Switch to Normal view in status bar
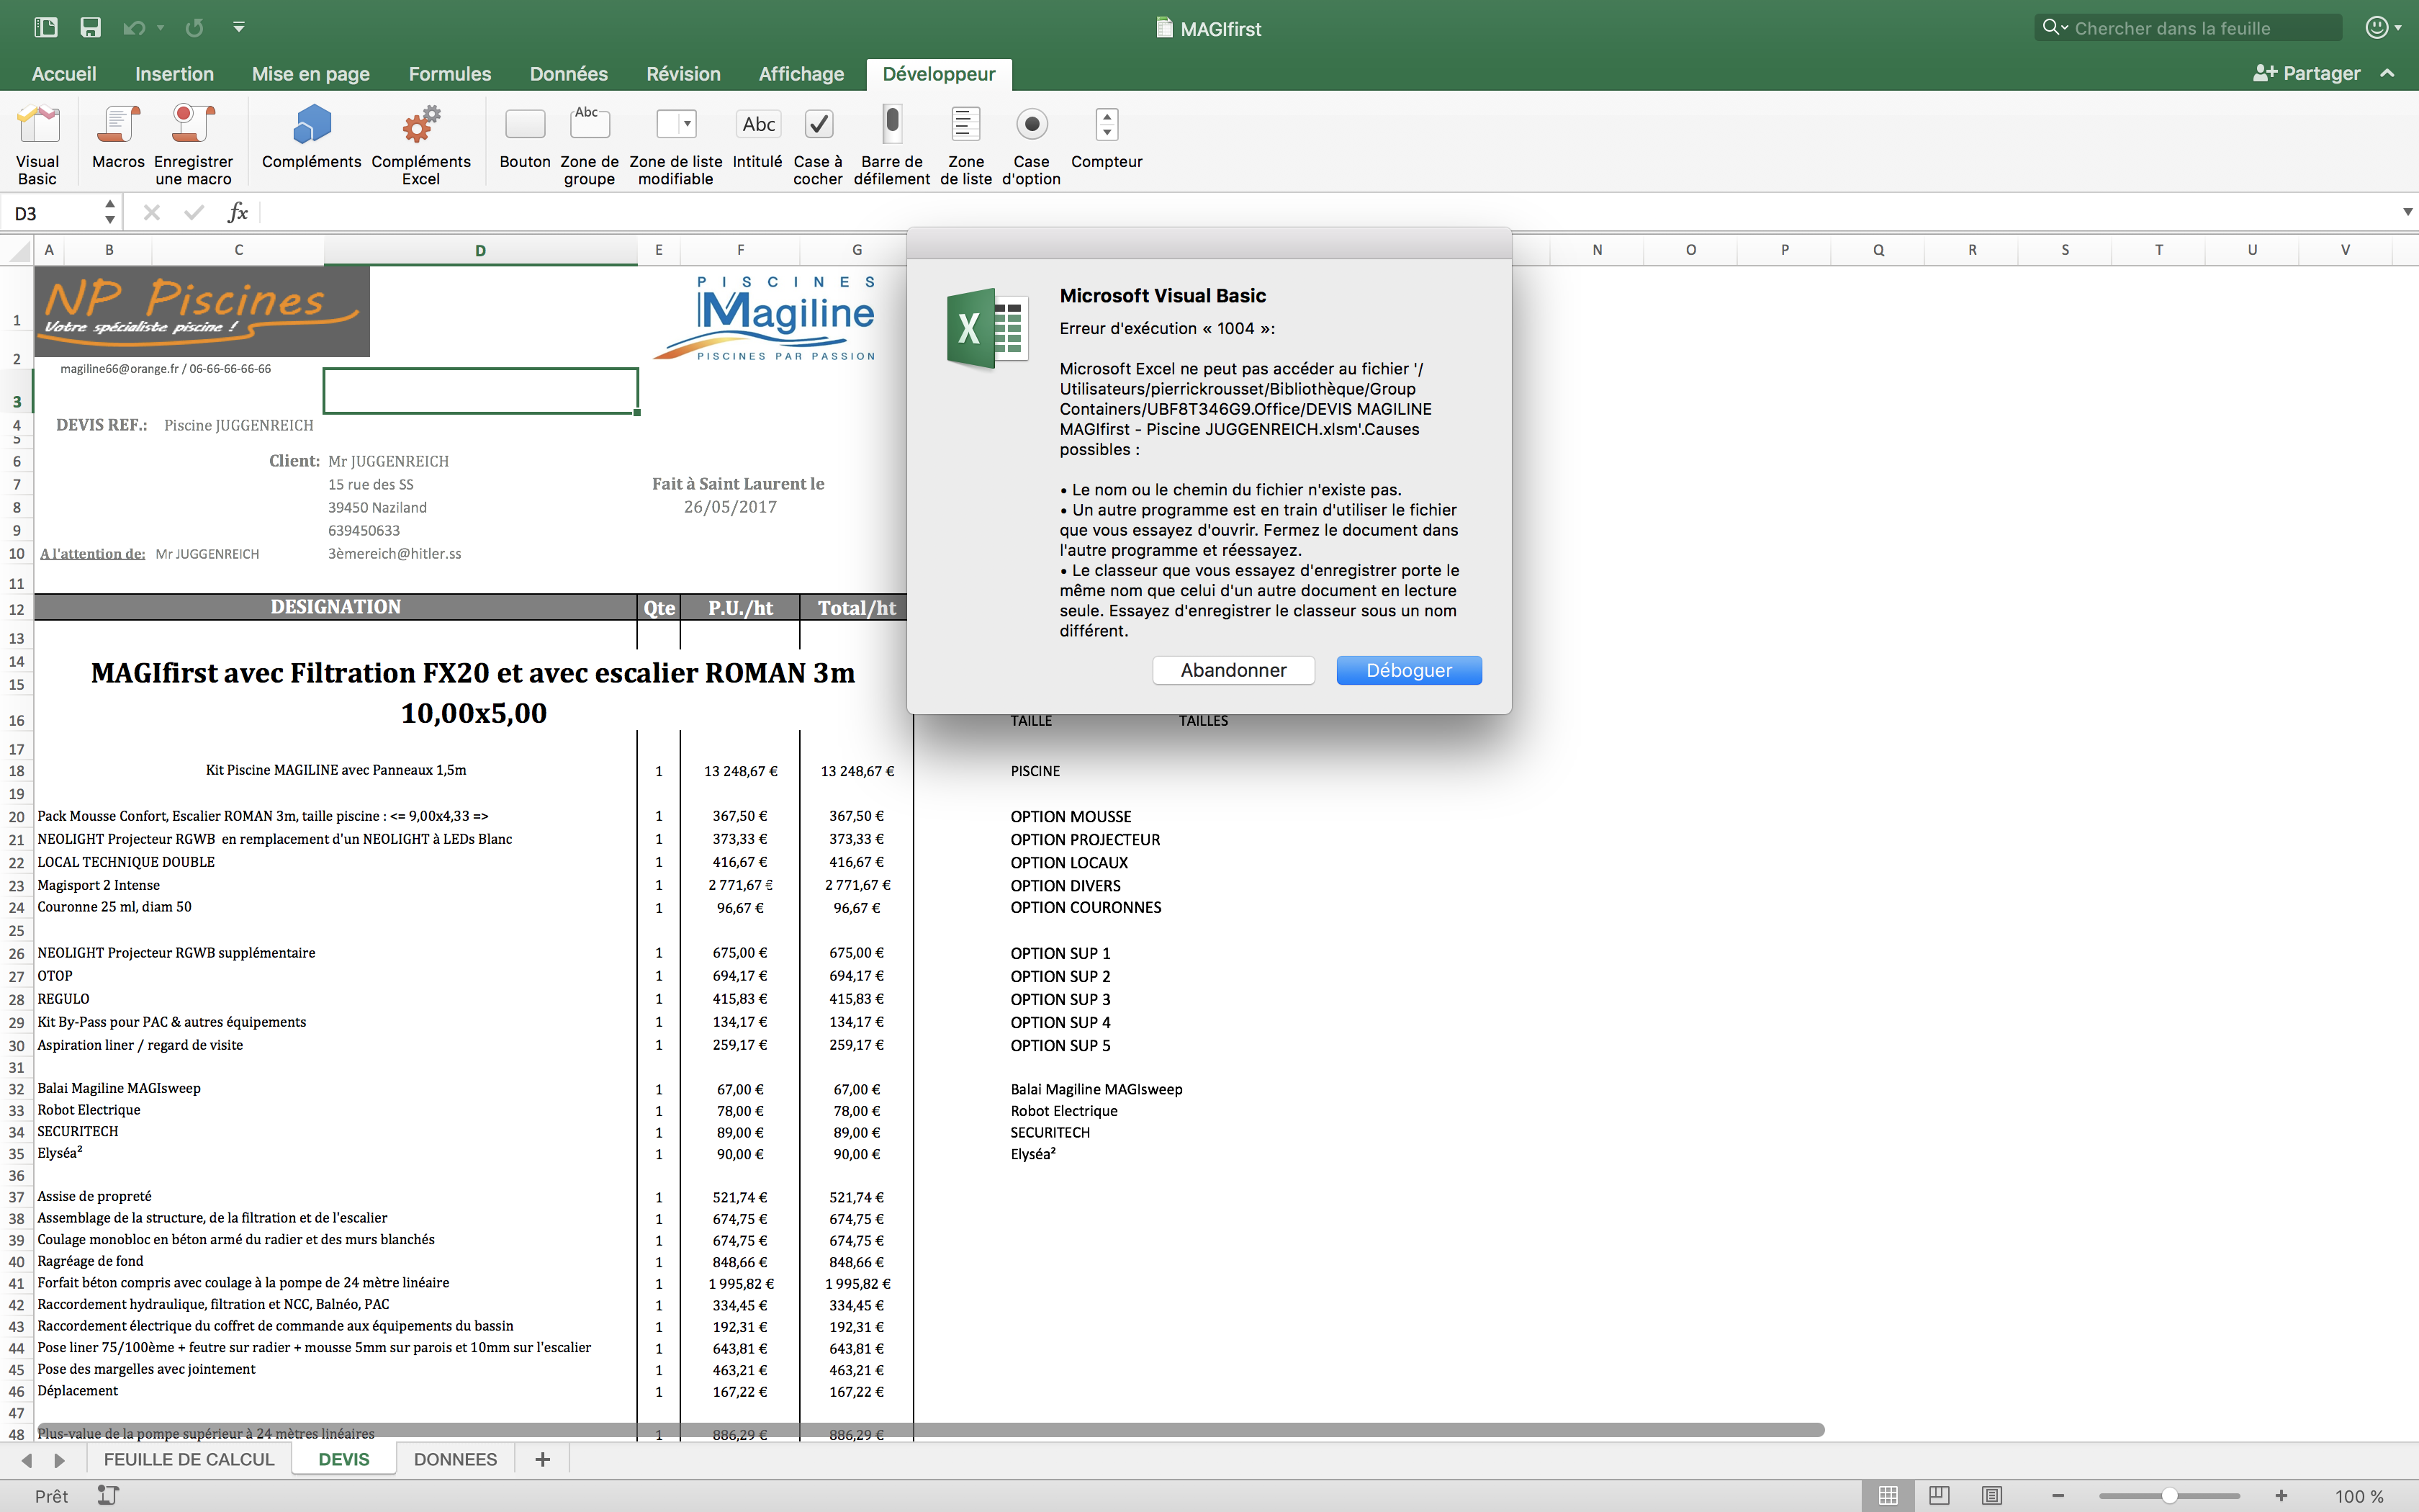The height and width of the screenshot is (1512, 2419). click(1888, 1496)
